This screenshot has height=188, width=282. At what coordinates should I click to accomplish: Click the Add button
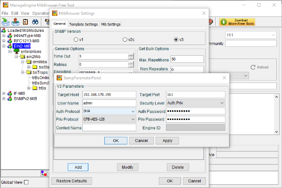coord(78,167)
